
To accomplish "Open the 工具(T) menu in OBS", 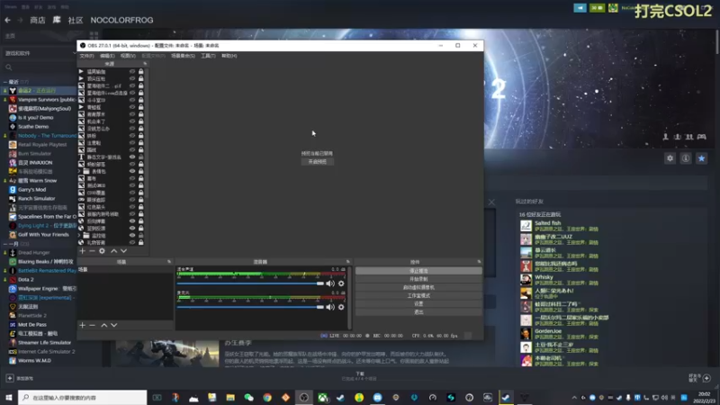I will pyautogui.click(x=208, y=56).
